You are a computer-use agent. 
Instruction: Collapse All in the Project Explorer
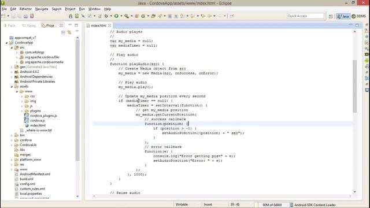click(x=63, y=32)
